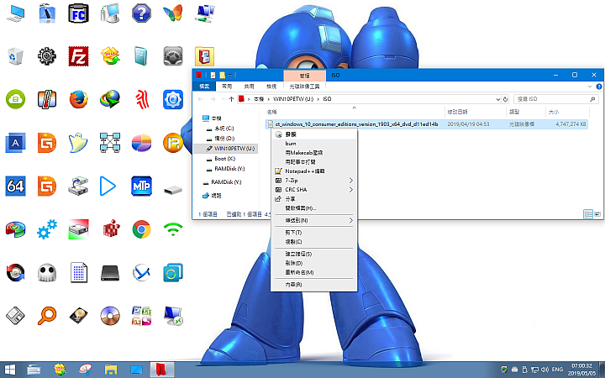Sort by the 修改日期 column header

(x=475, y=112)
